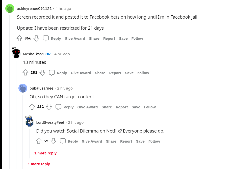The height and width of the screenshot is (169, 234).
Task: Reply to Mesho-ksa1's comment
Action: click(x=62, y=73)
